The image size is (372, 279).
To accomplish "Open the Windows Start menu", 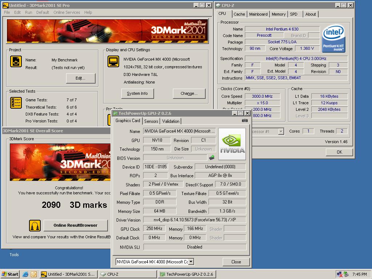I will tap(10, 274).
